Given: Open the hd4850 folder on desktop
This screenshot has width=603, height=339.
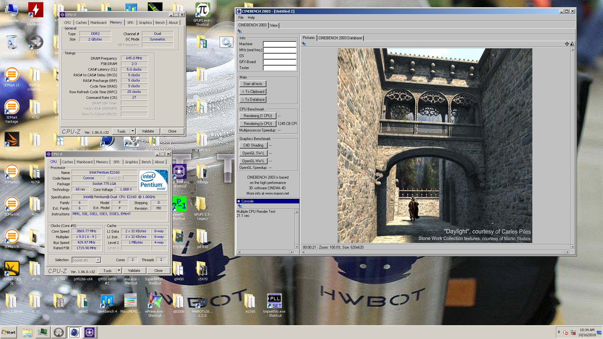Looking at the screenshot, I should point(59,304).
